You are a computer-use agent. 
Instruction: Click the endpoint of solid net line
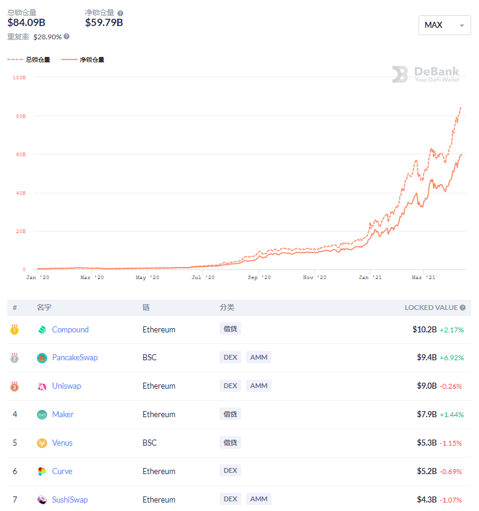pyautogui.click(x=461, y=154)
